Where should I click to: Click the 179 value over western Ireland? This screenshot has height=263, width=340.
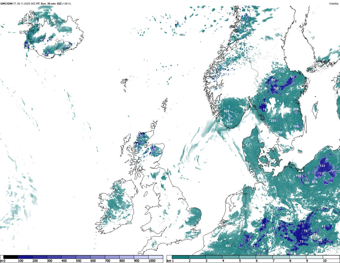[116, 194]
